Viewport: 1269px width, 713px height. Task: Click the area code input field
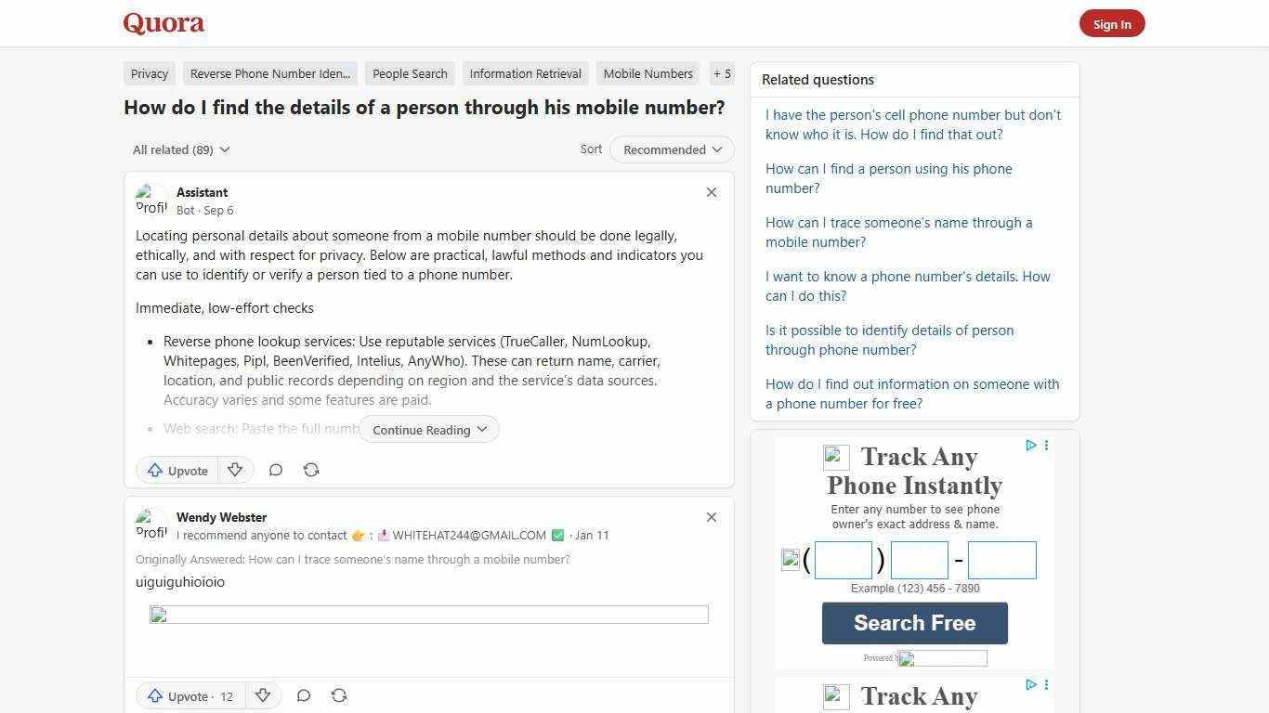[x=843, y=559]
